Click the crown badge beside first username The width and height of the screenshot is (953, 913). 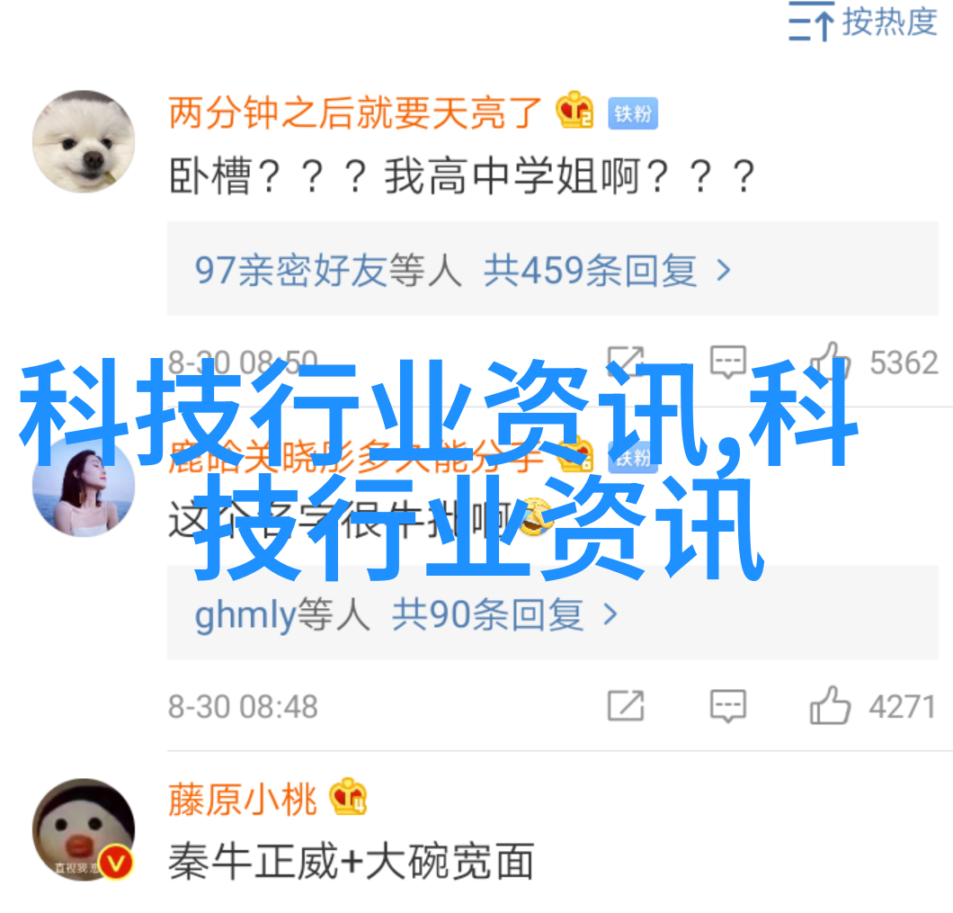click(574, 110)
